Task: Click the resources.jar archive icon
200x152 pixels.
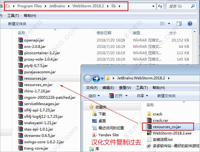Action: pyautogui.click(x=20, y=78)
